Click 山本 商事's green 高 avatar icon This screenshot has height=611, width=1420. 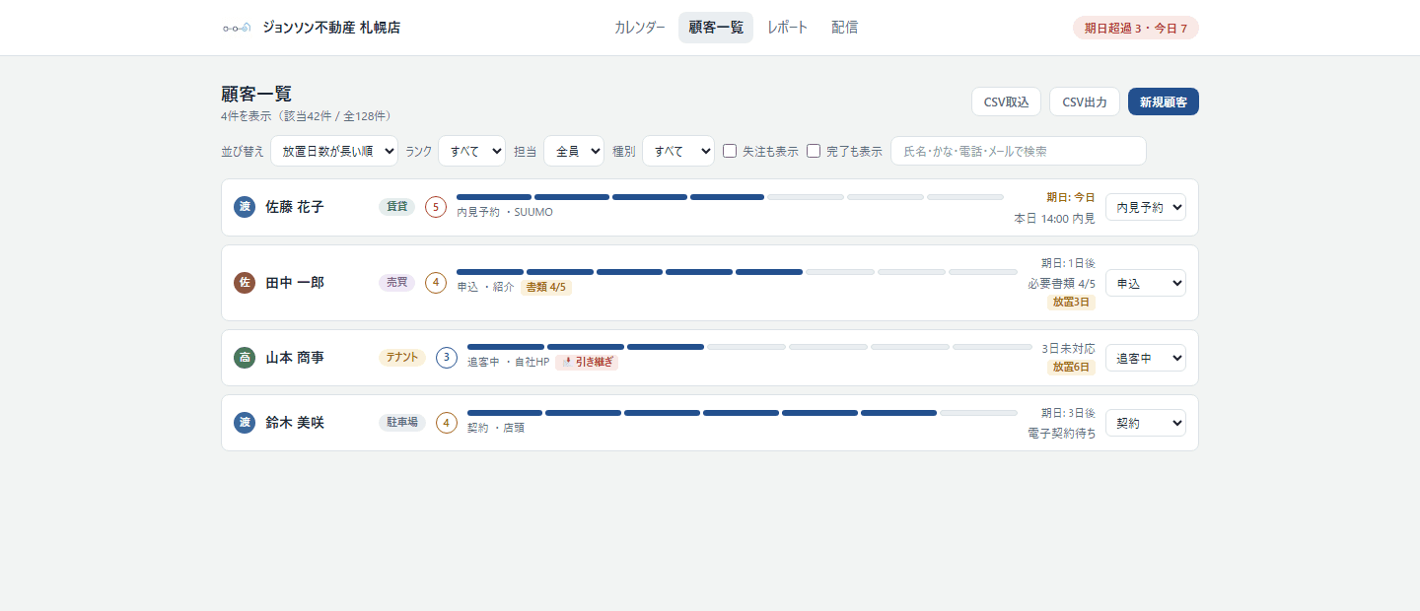(x=245, y=358)
